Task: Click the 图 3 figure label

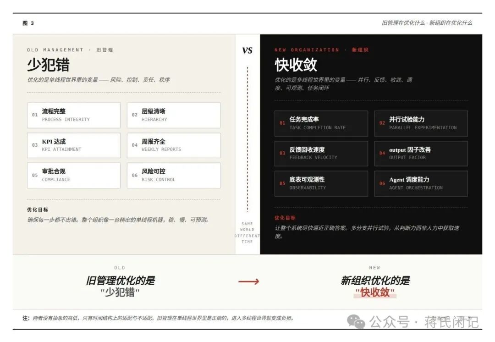Action: point(28,23)
